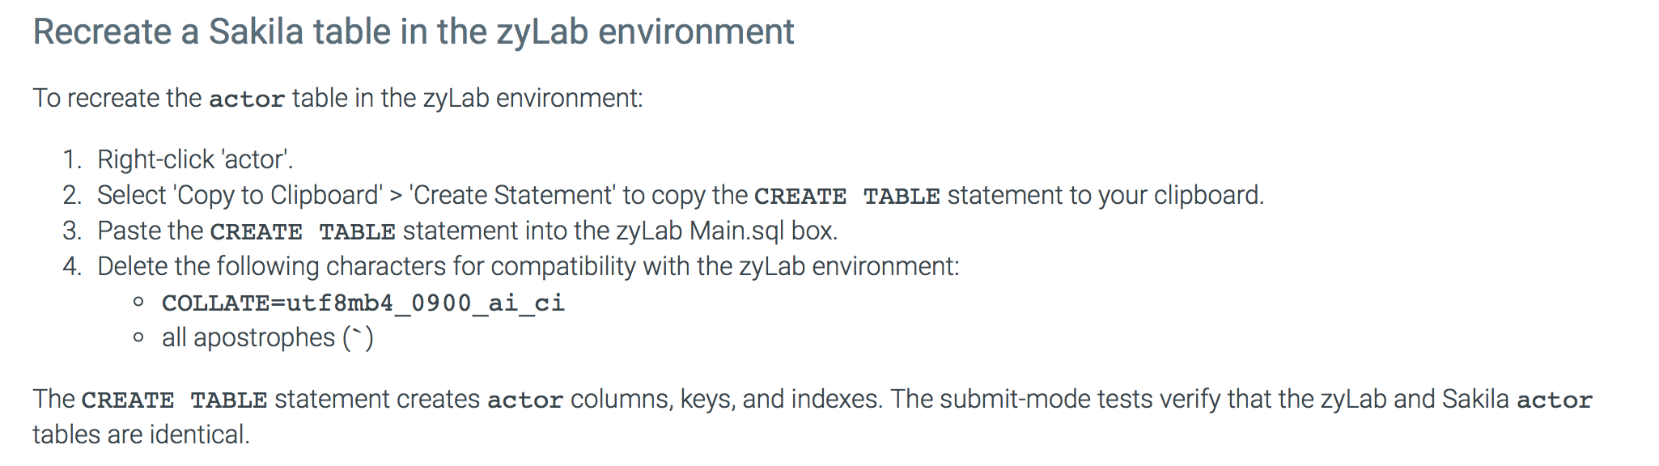Click list number 2 marker

[x=73, y=195]
